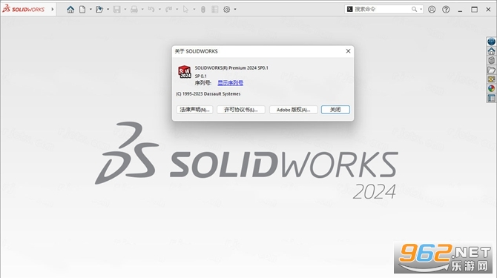The height and width of the screenshot is (278, 497).
Task: Open search type dropdown arrow in command box
Action: point(421,9)
